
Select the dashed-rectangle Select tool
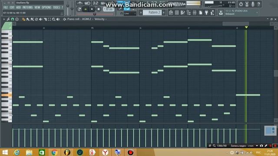(49, 19)
